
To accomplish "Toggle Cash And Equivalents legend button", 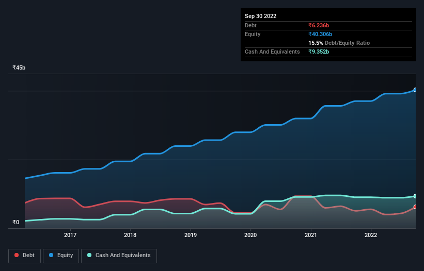I will click(x=119, y=256).
